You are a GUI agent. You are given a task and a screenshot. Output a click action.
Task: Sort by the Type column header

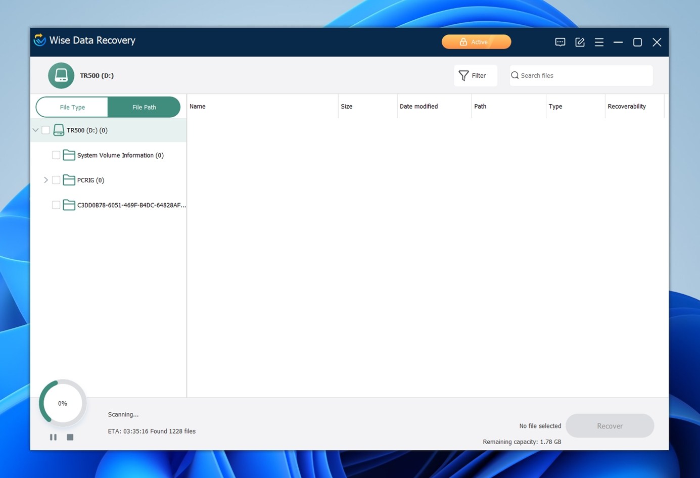pyautogui.click(x=576, y=106)
